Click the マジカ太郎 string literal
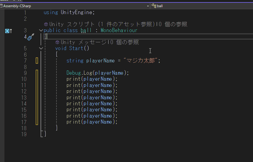253x162 pixels. pyautogui.click(x=140, y=61)
